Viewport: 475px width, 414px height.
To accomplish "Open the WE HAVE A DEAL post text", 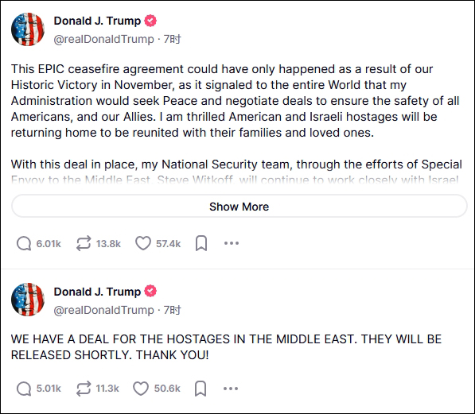I will click(x=226, y=347).
